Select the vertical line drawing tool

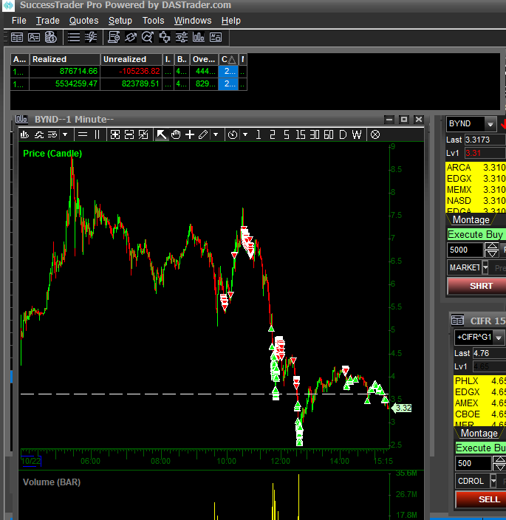click(x=98, y=134)
